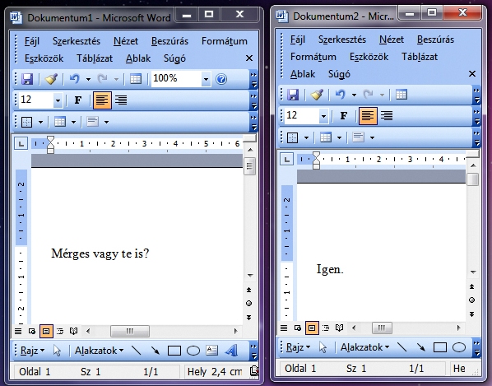Choose Oval shape tool in Dokumentum2
This screenshot has width=492, height=386.
pos(459,347)
